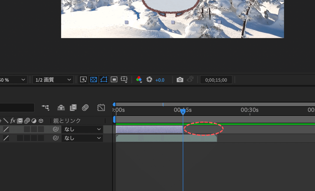Toggle the transparency grid checkerboard

[x=94, y=80]
